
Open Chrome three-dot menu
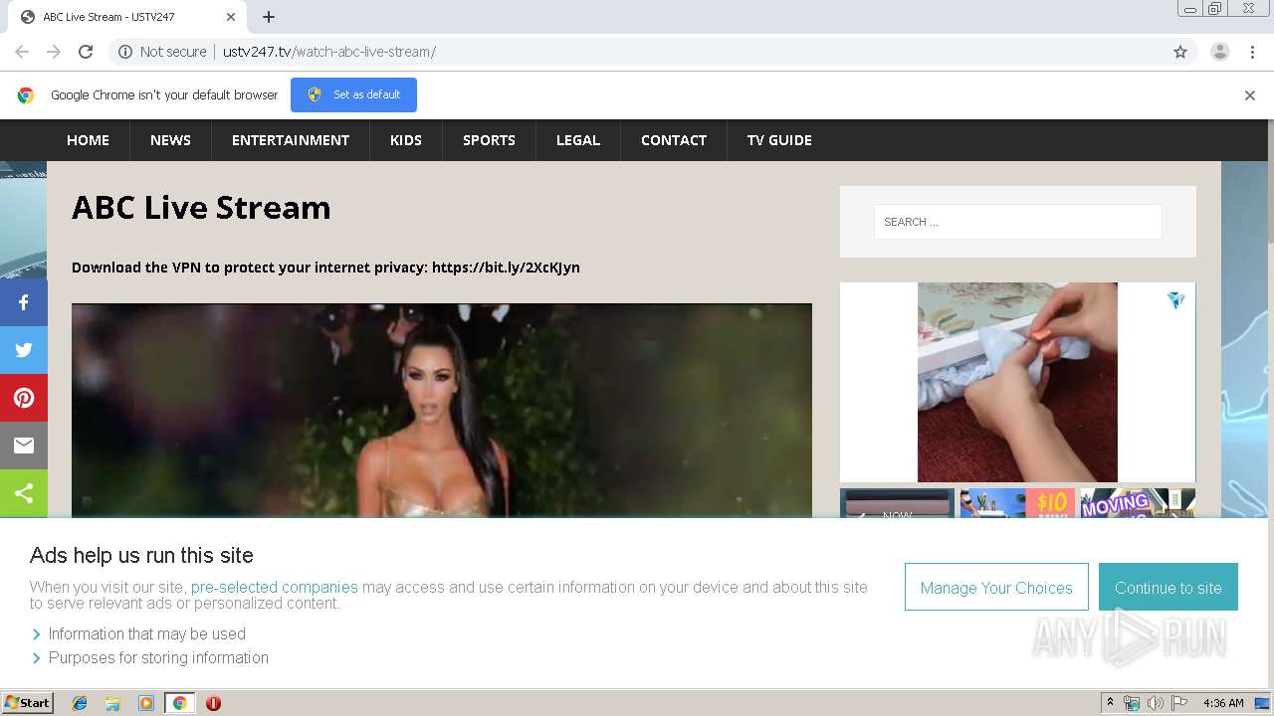1252,52
